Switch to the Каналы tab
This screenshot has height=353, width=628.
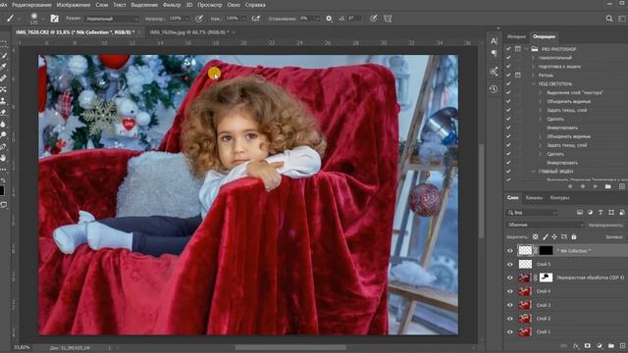[x=534, y=198]
